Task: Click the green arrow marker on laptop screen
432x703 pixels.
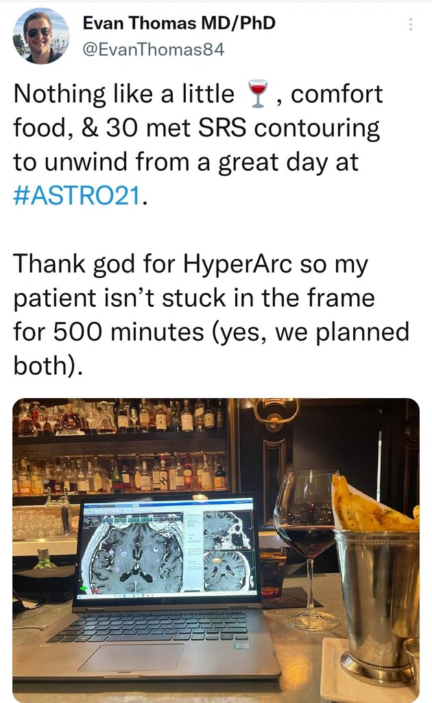Action: (x=83, y=588)
